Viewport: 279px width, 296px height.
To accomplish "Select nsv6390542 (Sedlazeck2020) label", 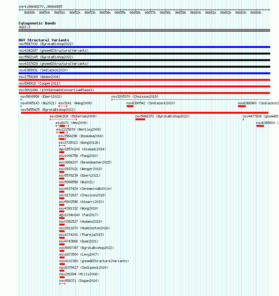I will [151, 103].
